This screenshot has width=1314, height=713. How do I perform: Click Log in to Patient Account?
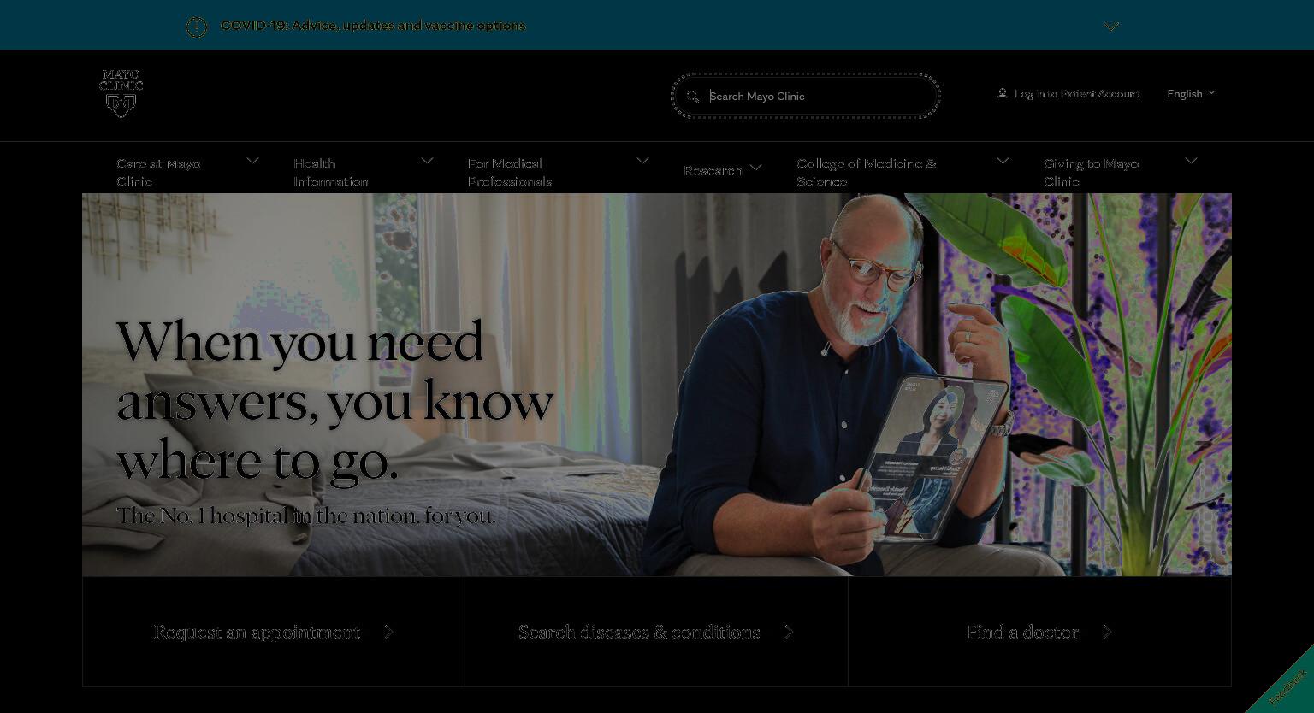(x=1076, y=94)
